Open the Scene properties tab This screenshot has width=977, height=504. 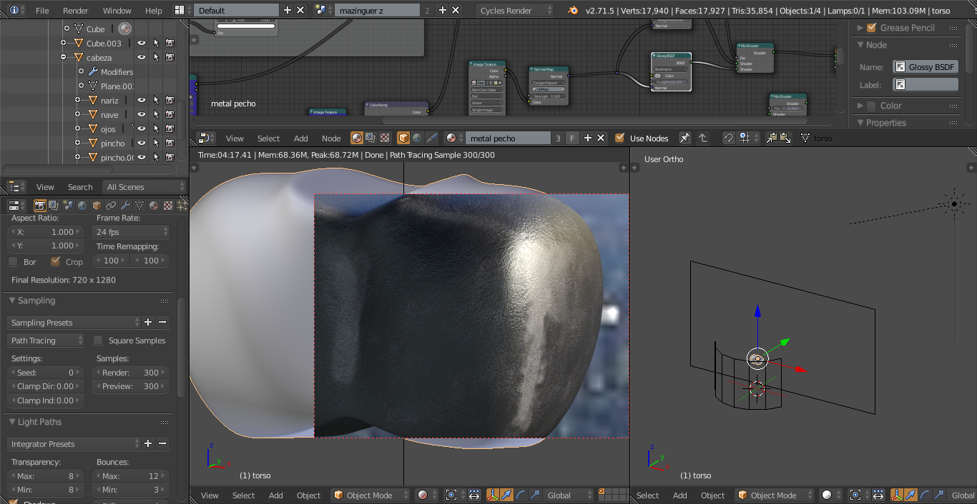(68, 206)
